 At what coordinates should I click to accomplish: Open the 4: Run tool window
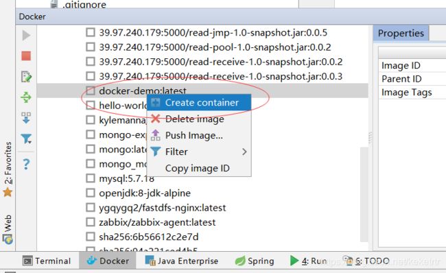coord(308,261)
